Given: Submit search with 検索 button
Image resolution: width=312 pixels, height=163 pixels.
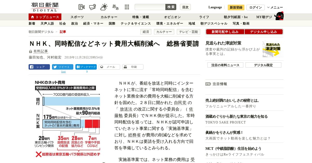Looking at the screenshot, I should pos(171,7).
